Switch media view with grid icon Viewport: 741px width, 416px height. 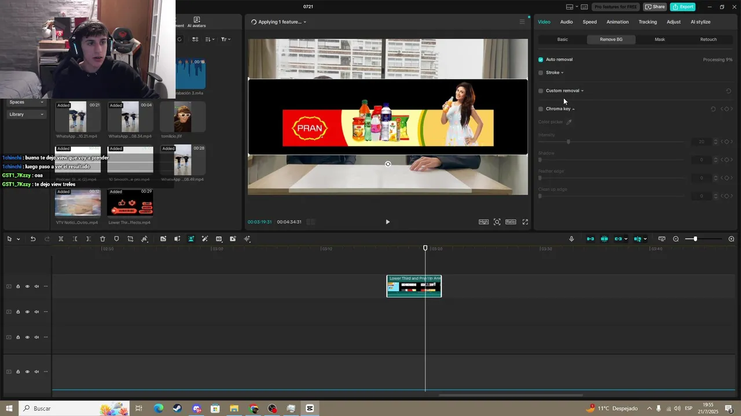coord(195,39)
